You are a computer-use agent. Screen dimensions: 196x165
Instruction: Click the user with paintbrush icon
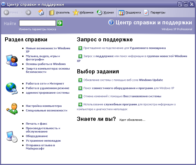pyautogui.click(x=12, y=109)
